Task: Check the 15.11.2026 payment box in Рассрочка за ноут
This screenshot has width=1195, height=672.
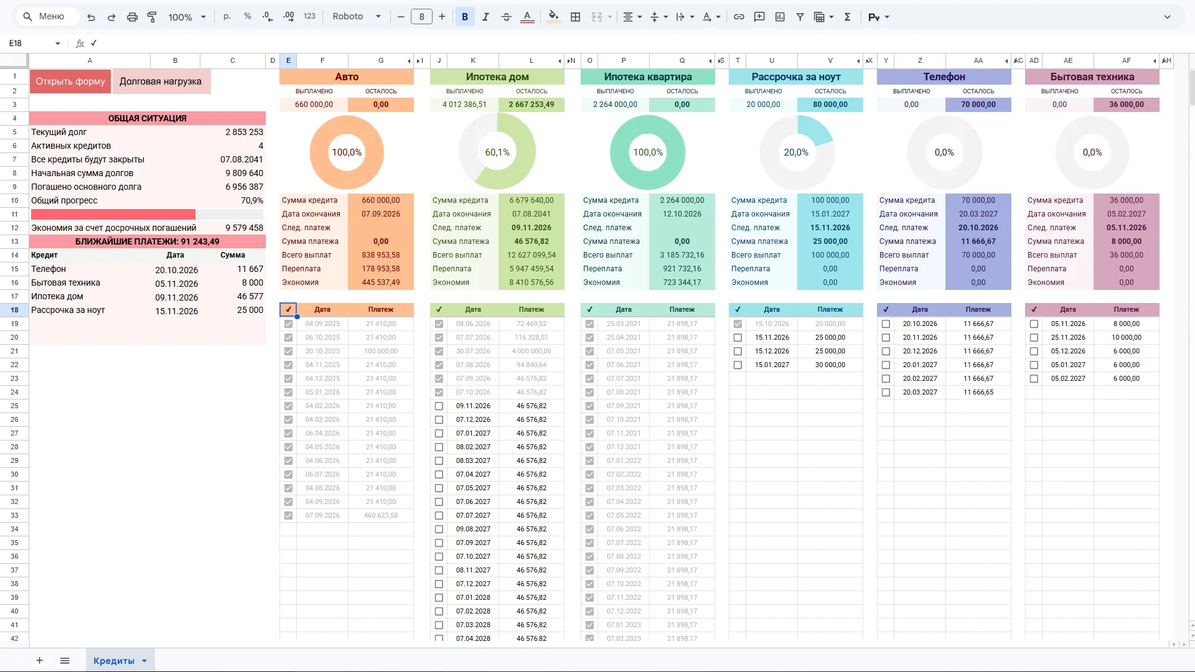Action: pyautogui.click(x=738, y=337)
